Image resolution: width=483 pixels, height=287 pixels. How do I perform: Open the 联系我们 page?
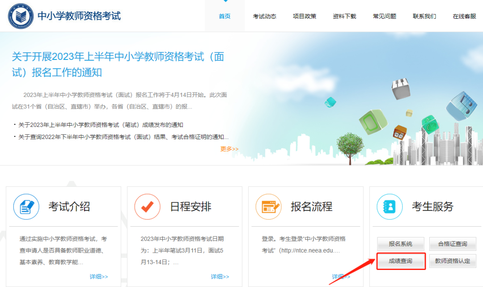(x=424, y=17)
